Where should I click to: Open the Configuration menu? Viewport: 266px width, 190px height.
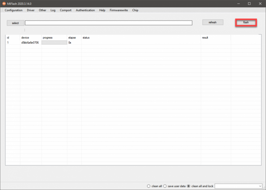14,10
